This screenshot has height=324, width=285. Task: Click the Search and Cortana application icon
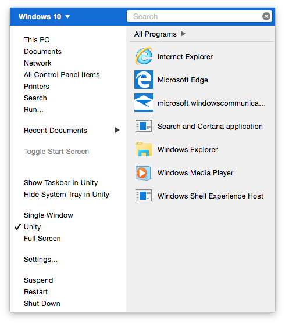pos(144,126)
